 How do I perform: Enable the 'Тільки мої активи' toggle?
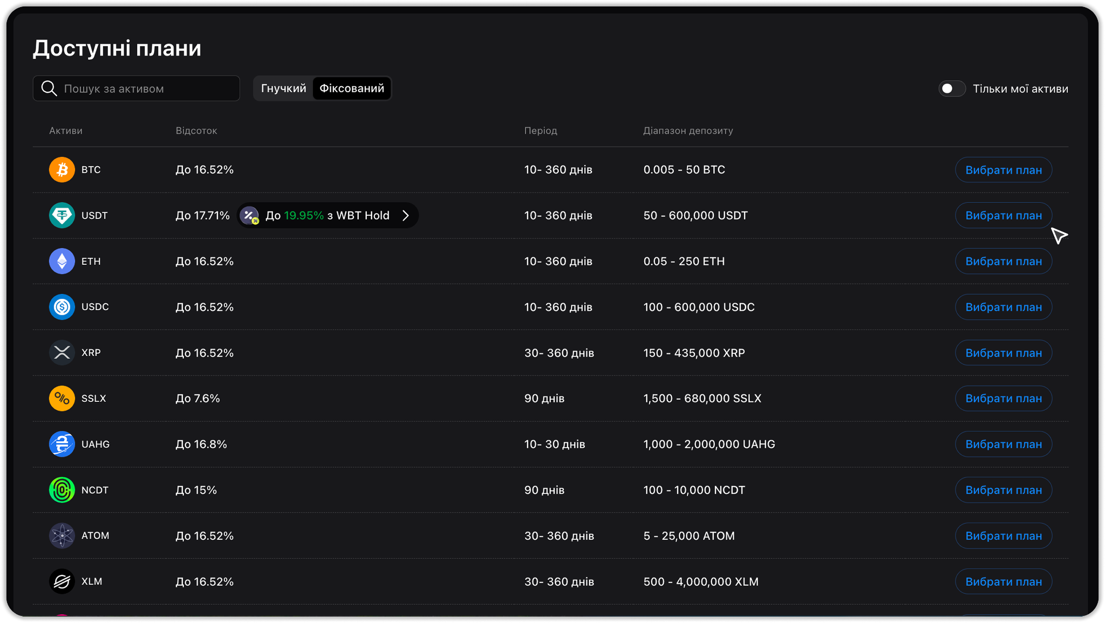[952, 88]
